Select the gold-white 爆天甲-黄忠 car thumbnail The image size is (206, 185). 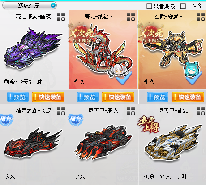pos(173,143)
